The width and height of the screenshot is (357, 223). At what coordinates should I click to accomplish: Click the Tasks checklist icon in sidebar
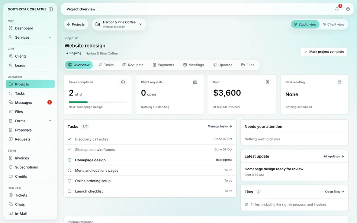click(x=10, y=93)
